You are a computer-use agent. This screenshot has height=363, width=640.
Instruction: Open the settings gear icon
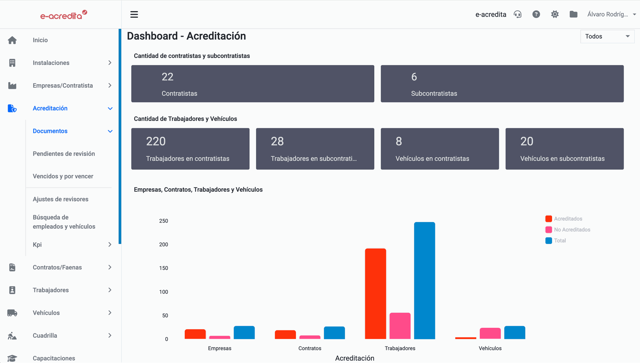coord(555,14)
